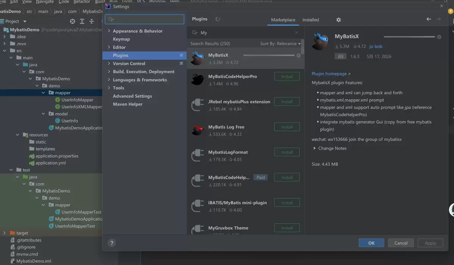Screen dimensions: 454x265
Task: Select Keymap in settings list
Action: tap(121, 39)
